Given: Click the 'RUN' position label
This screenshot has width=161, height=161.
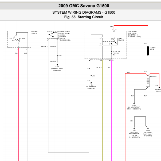Looking at the screenshot, I should [x=17, y=41].
